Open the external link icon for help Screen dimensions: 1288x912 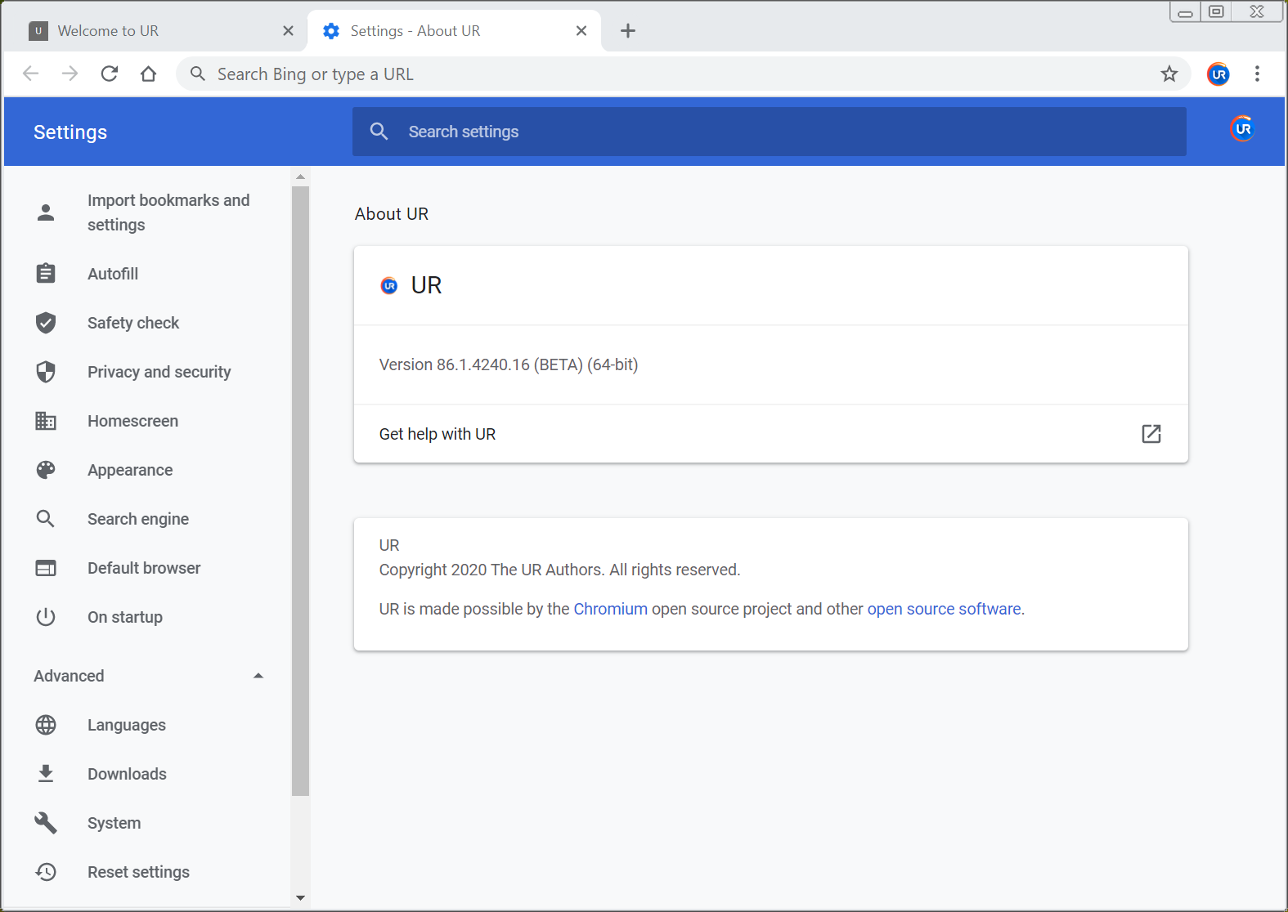[1151, 434]
